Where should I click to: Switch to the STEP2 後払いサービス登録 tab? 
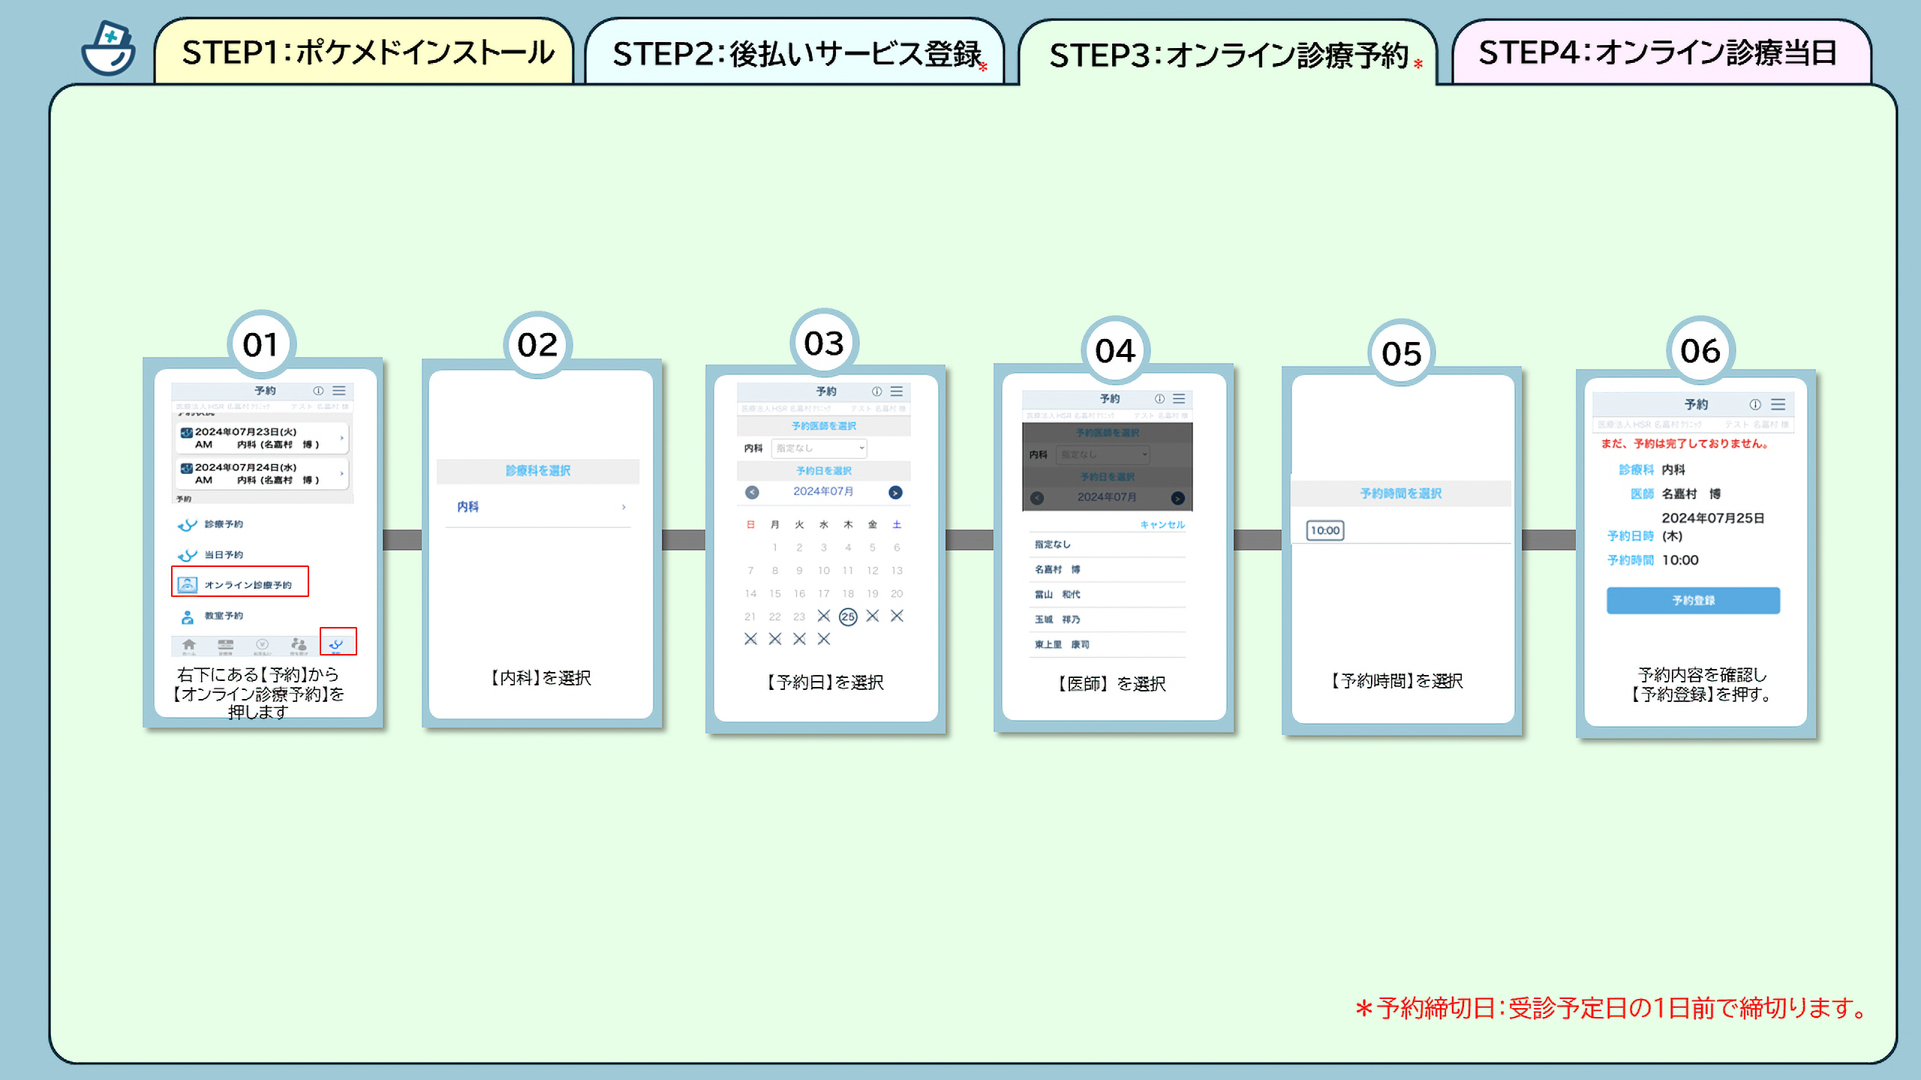pyautogui.click(x=795, y=52)
